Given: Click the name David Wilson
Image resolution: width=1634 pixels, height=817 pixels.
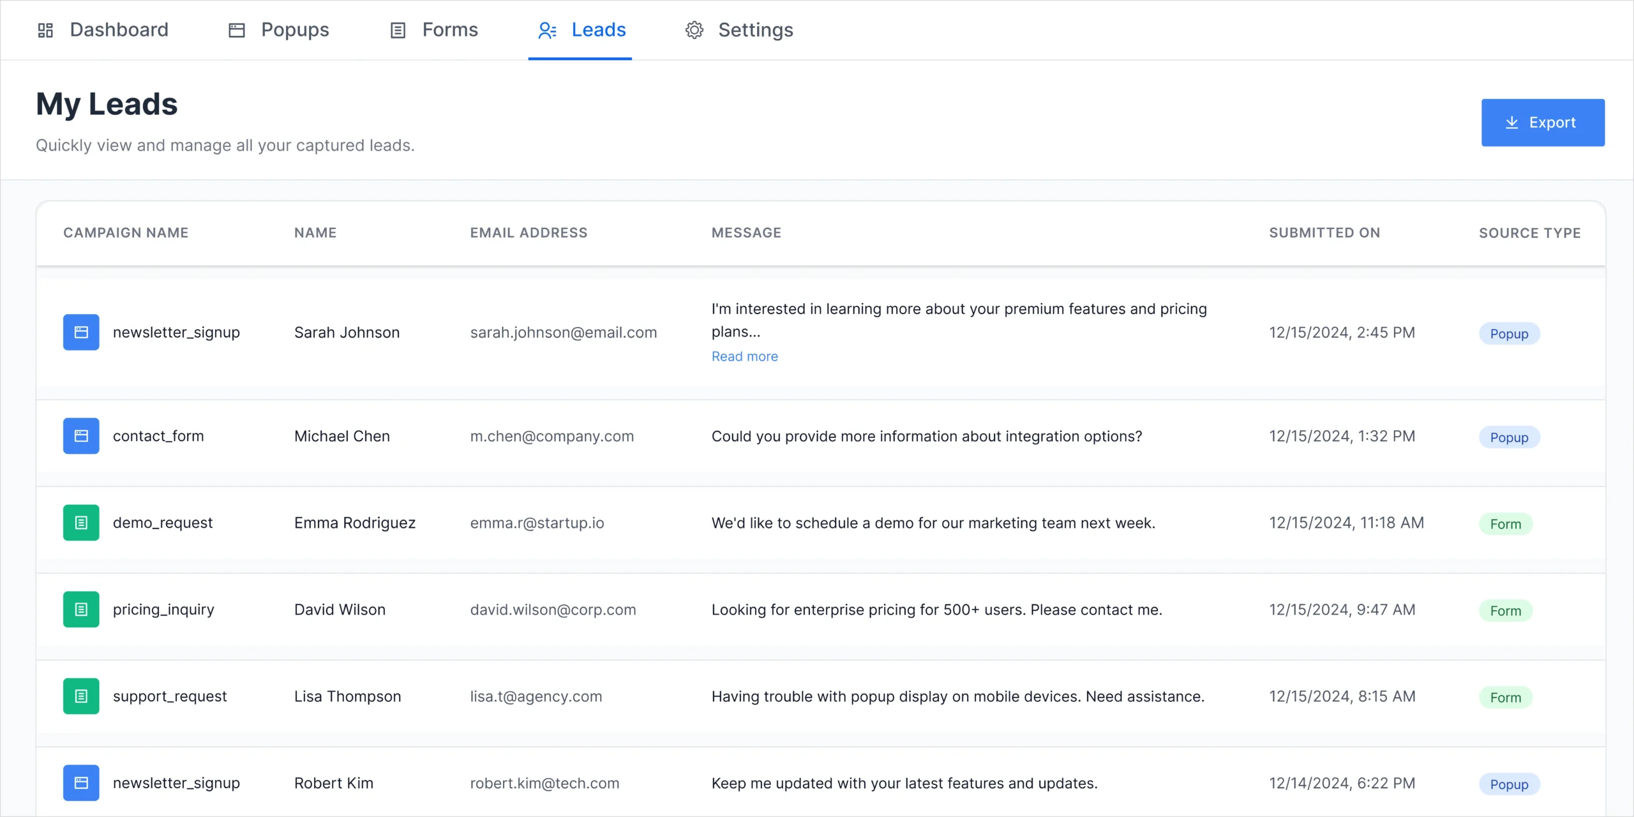Looking at the screenshot, I should [x=340, y=610].
